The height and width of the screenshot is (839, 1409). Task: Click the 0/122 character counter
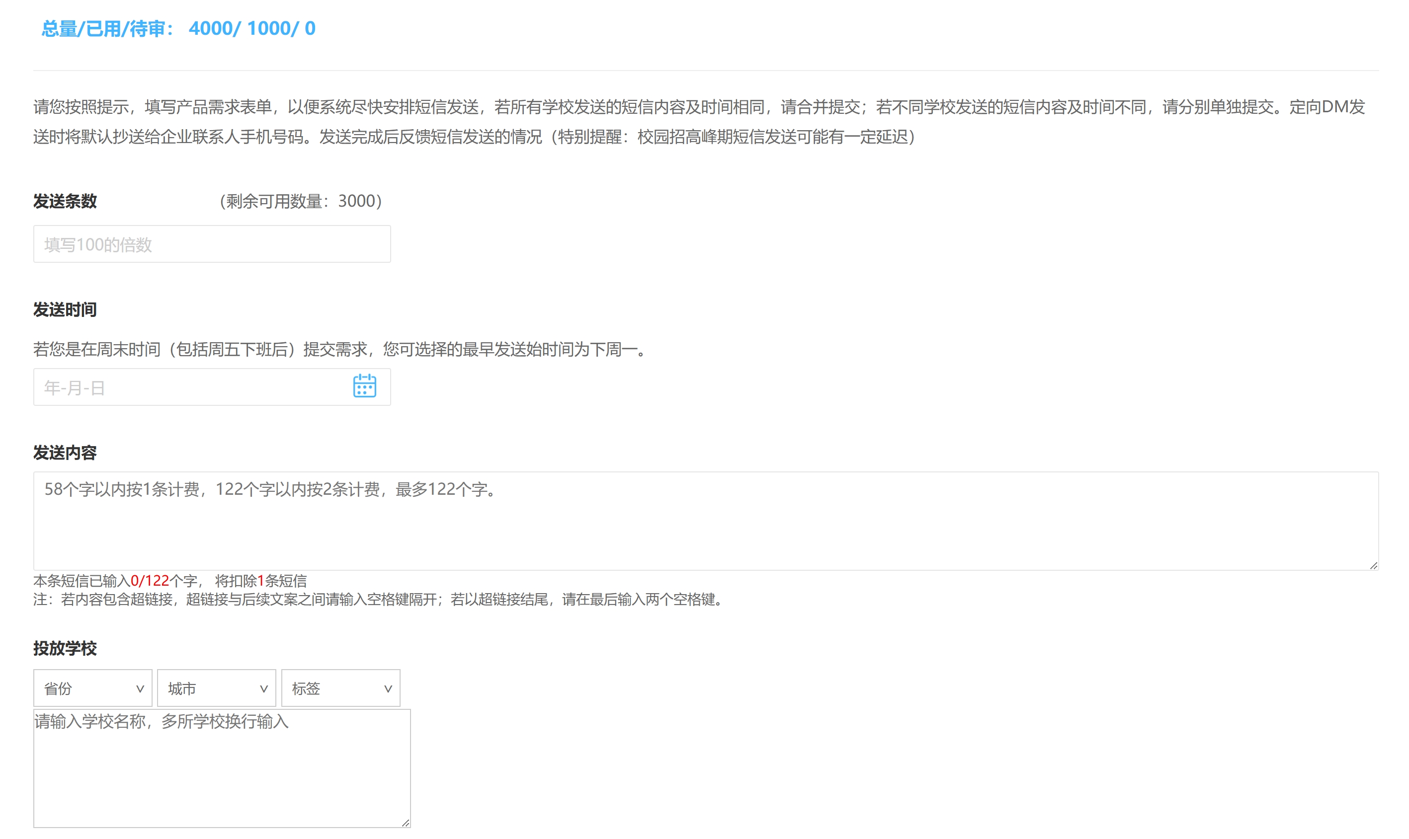(150, 581)
